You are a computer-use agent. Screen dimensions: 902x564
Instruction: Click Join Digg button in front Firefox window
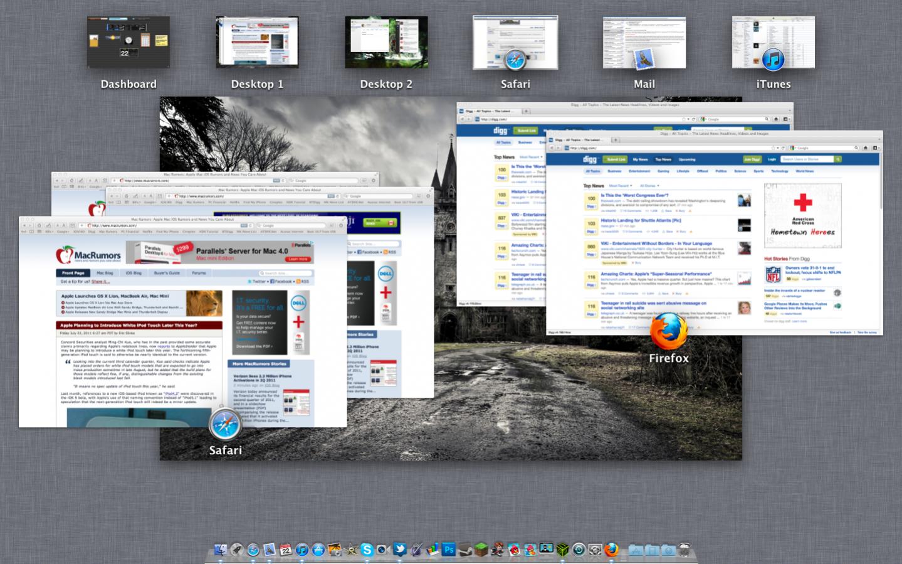pos(752,159)
